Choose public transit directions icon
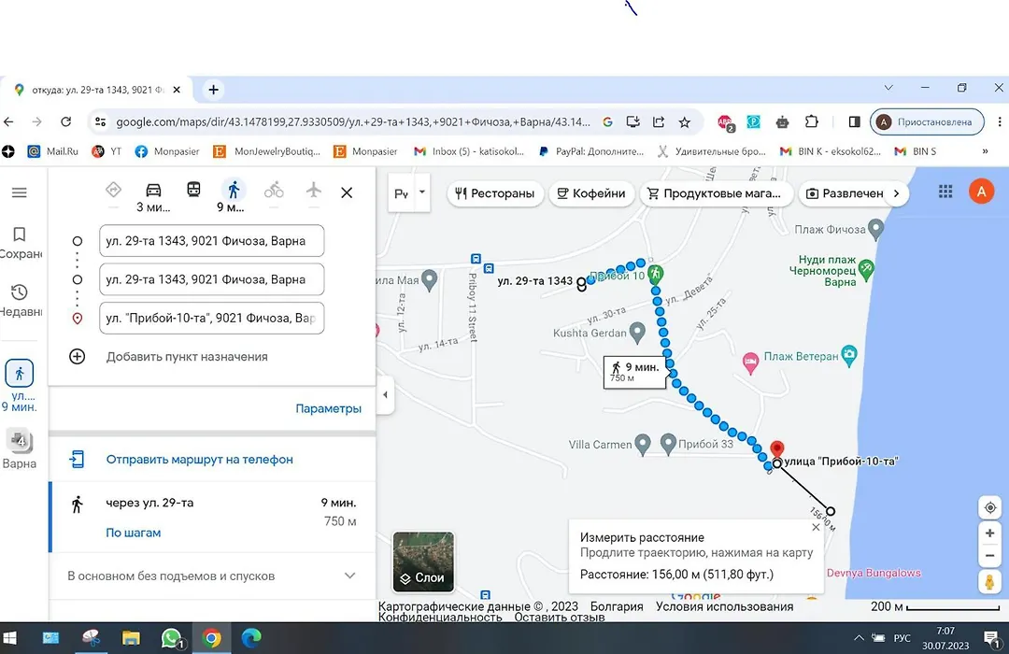Screen dimensions: 1009x654 tap(193, 190)
